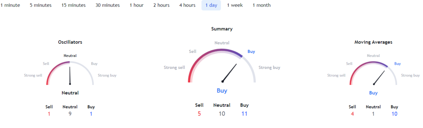The image size is (423, 128).
Task: Click the Moving Averages Buy count 10
Action: pyautogui.click(x=394, y=114)
